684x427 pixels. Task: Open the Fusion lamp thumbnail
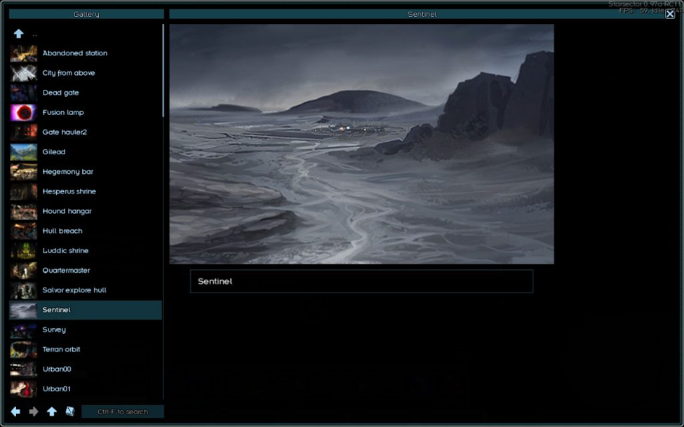[x=24, y=113]
